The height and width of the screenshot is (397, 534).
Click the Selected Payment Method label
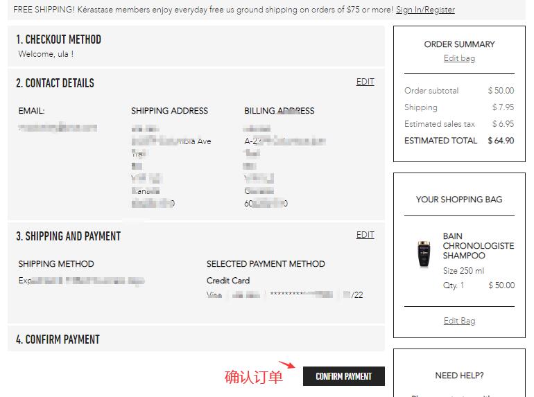click(x=266, y=264)
